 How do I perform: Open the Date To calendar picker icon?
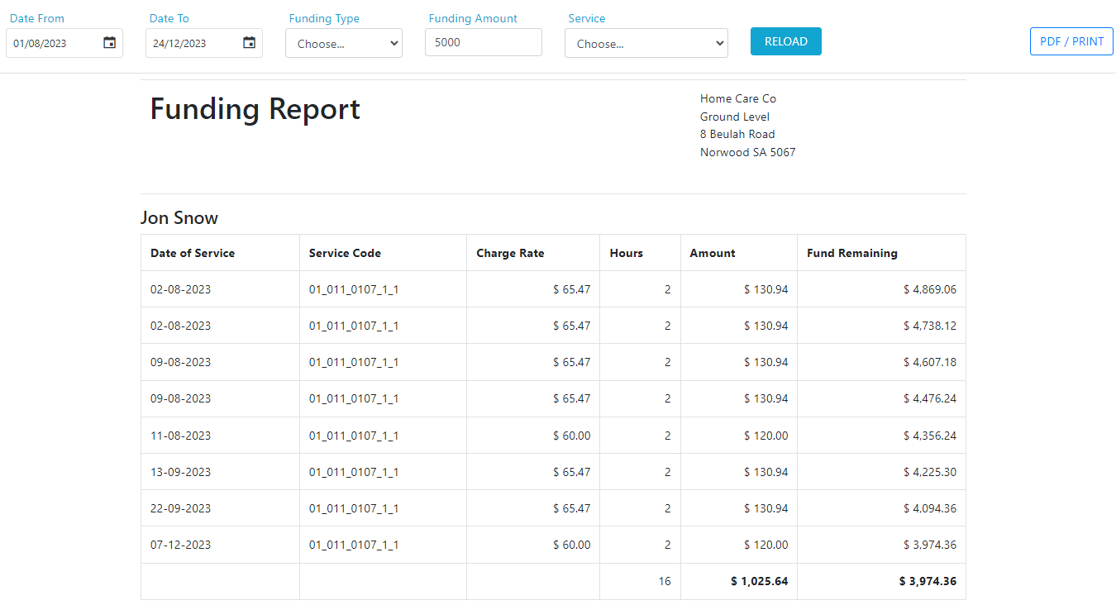coord(249,43)
